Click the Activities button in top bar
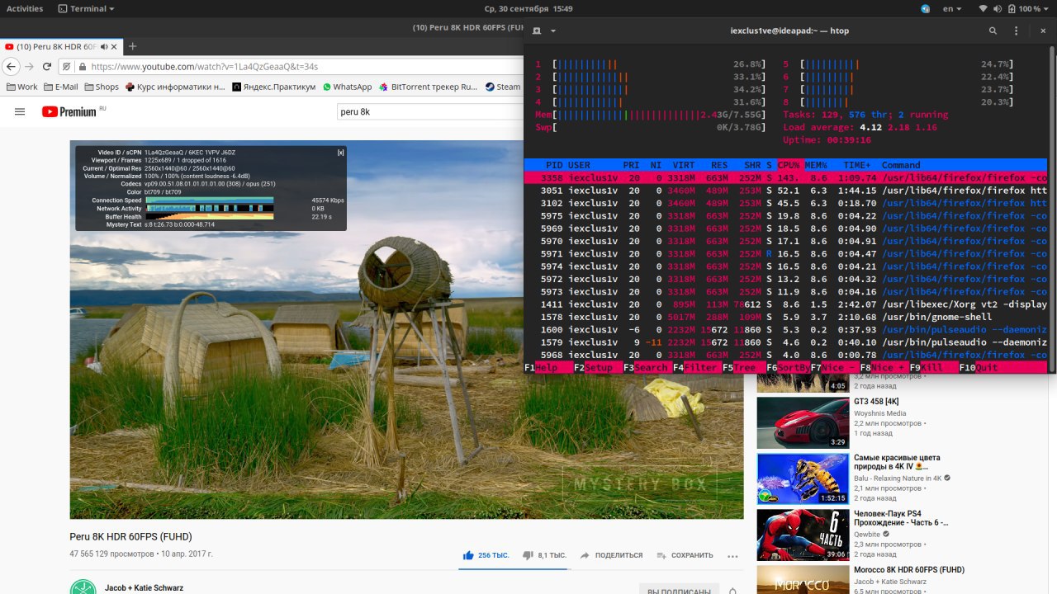 pyautogui.click(x=25, y=8)
